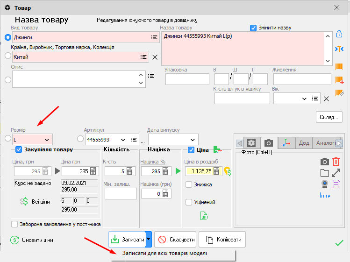Click the barcode with plus icon
This screenshot has height=262, width=350.
[340, 80]
